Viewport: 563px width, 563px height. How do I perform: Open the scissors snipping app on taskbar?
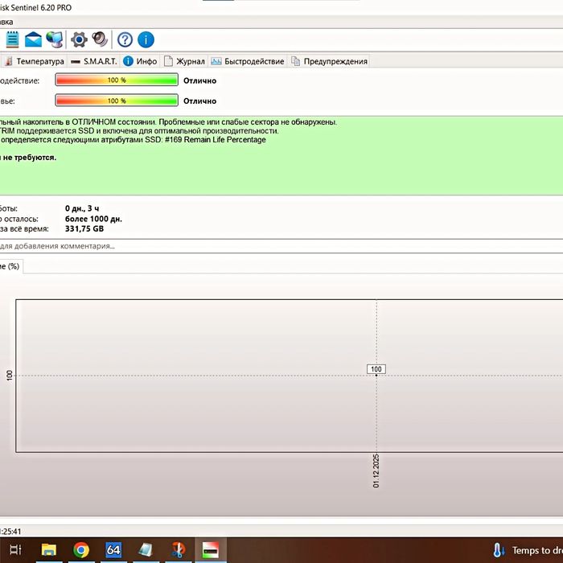click(178, 549)
